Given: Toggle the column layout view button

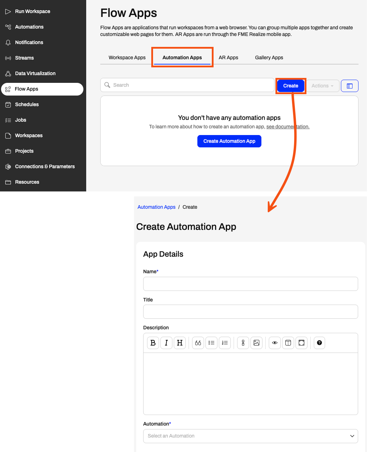Looking at the screenshot, I should point(350,86).
